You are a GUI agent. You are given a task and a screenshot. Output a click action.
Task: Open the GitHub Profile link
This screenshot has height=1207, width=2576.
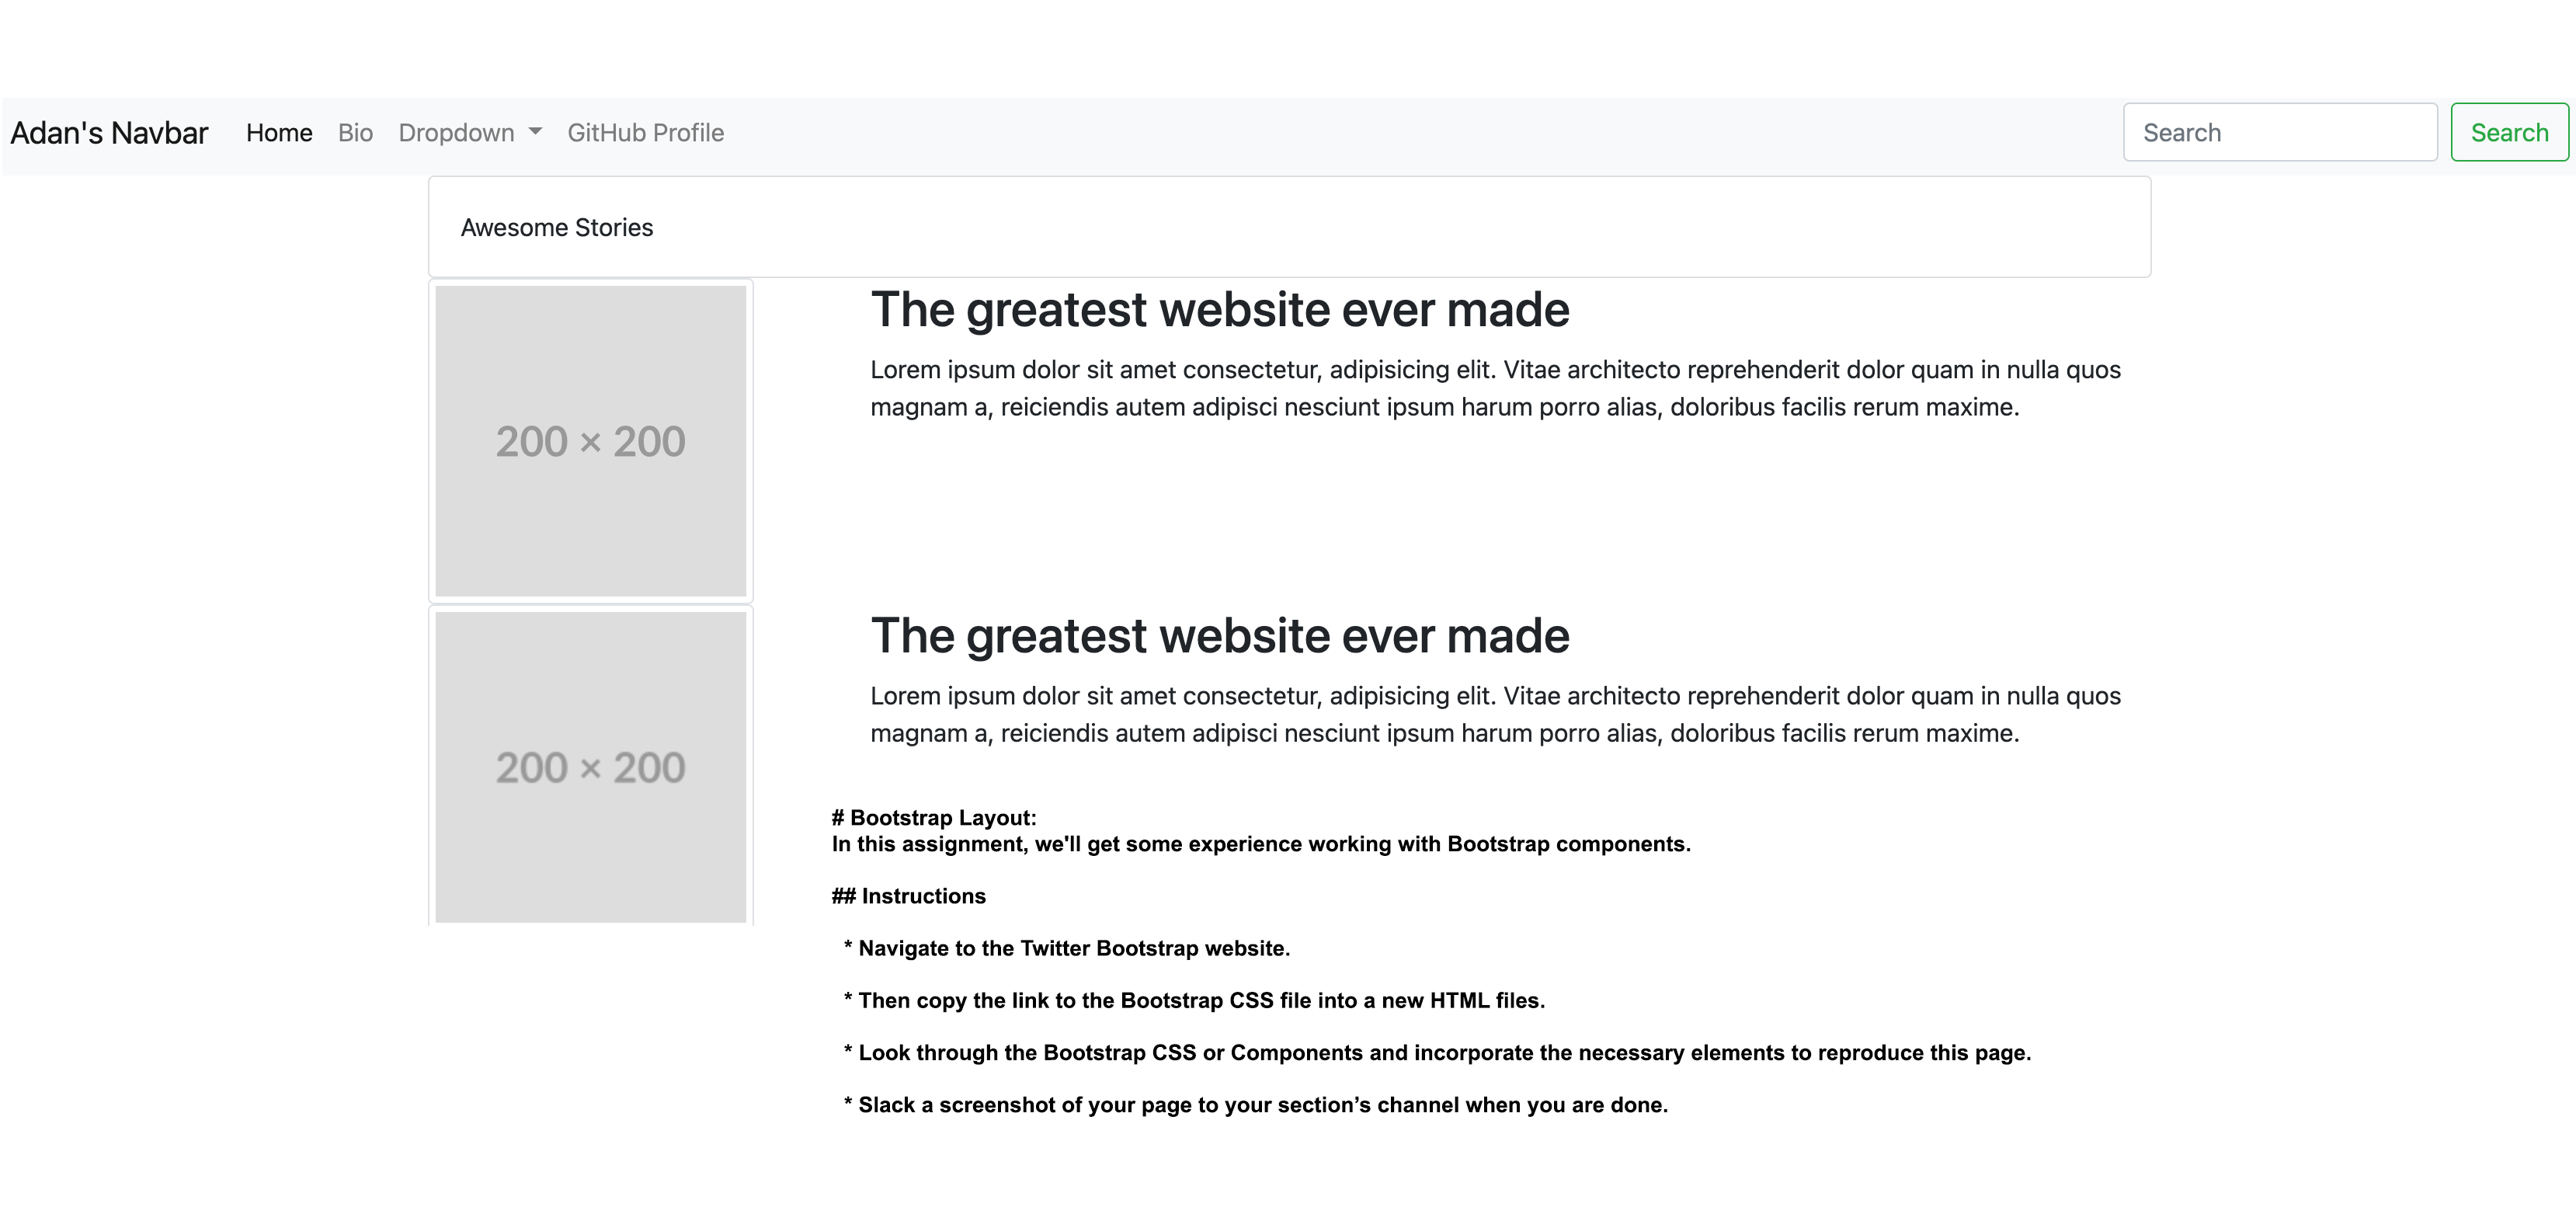click(x=645, y=133)
